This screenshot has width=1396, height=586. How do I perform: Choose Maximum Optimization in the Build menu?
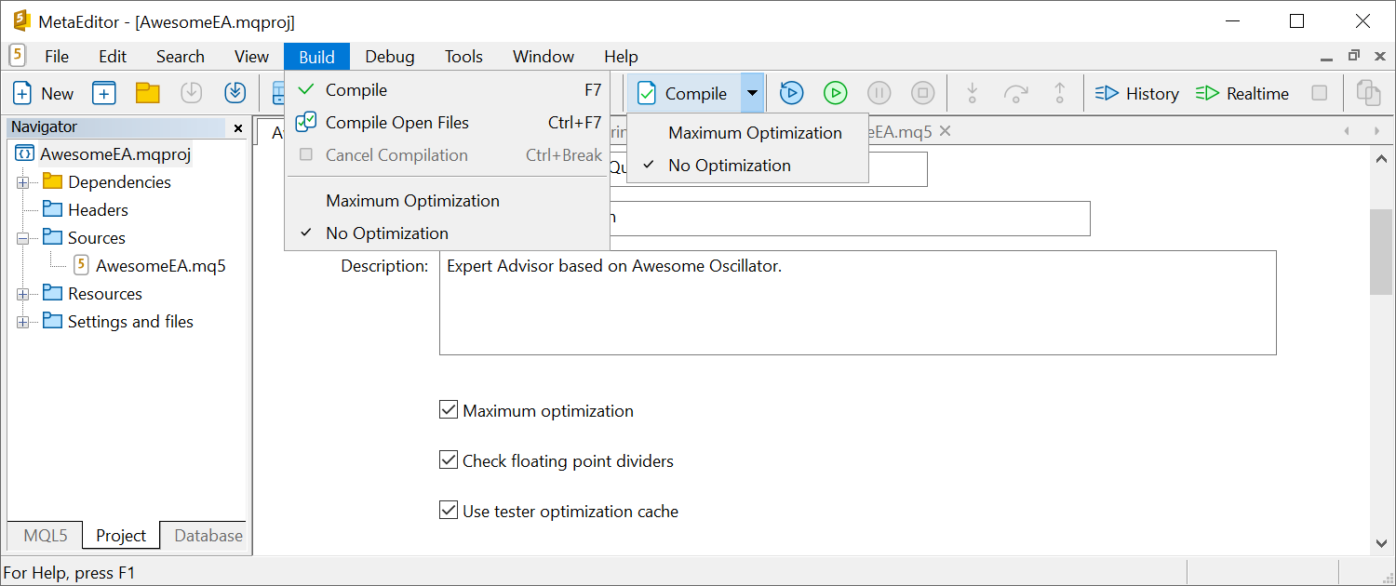[412, 201]
